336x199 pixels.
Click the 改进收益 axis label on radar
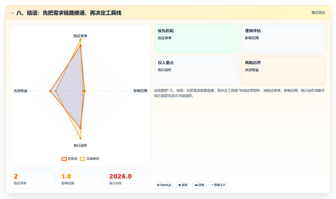pos(20,91)
